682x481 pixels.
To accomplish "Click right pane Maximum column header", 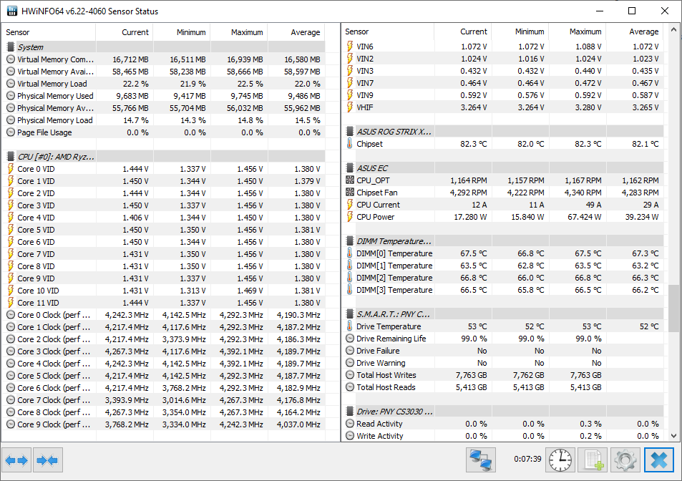I will tap(578, 31).
